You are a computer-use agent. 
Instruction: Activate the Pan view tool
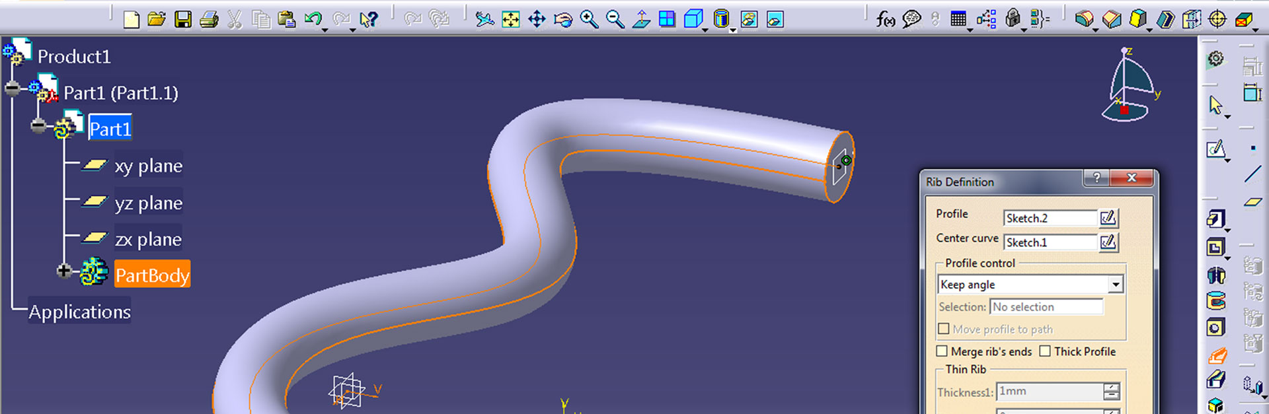click(537, 20)
